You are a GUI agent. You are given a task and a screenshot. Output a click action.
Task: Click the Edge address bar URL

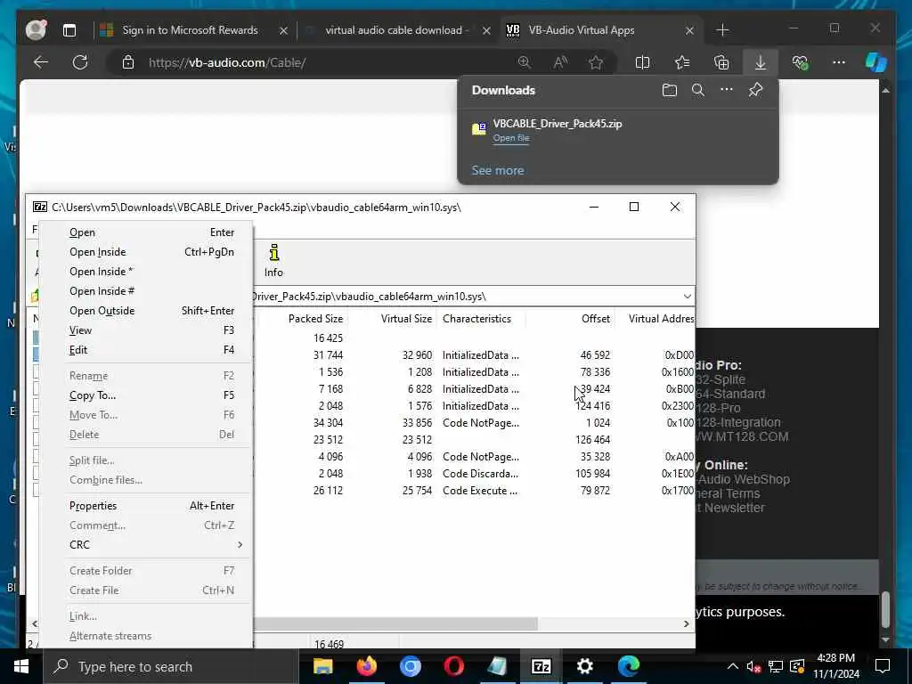pos(227,62)
